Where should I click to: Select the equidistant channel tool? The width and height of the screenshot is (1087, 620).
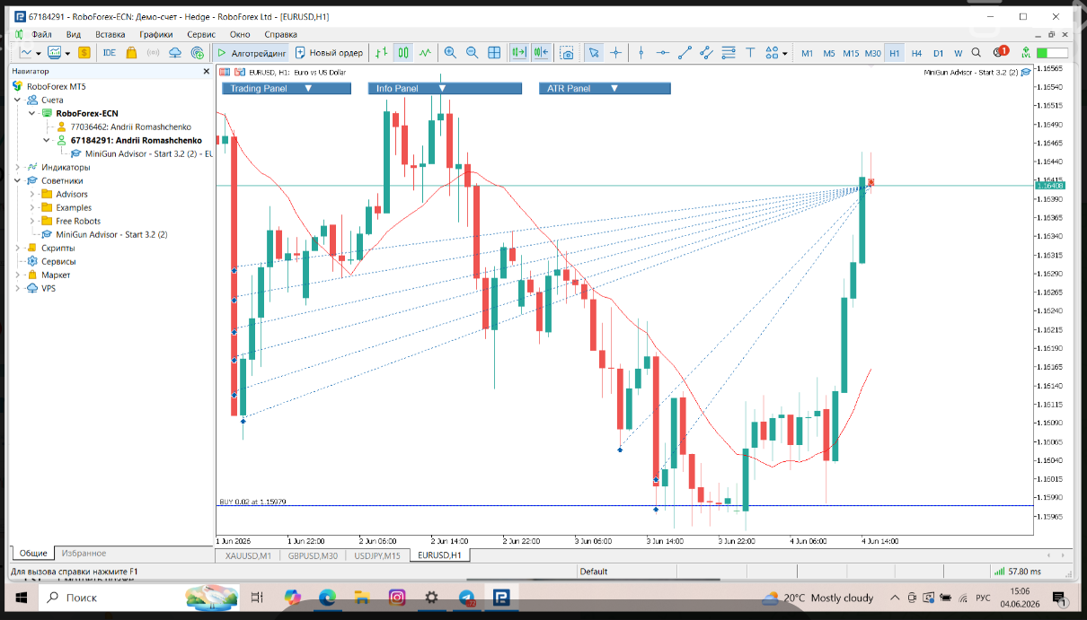(706, 53)
